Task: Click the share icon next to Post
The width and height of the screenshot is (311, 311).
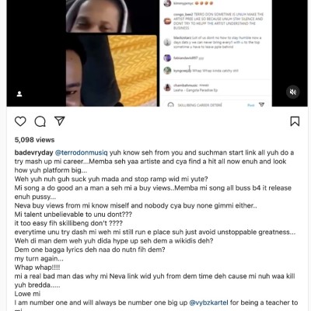Action: [x=261, y=104]
